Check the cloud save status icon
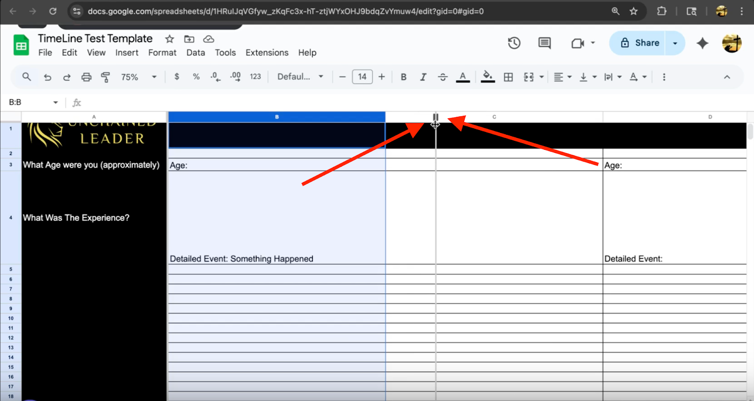Image resolution: width=754 pixels, height=401 pixels. coord(208,39)
